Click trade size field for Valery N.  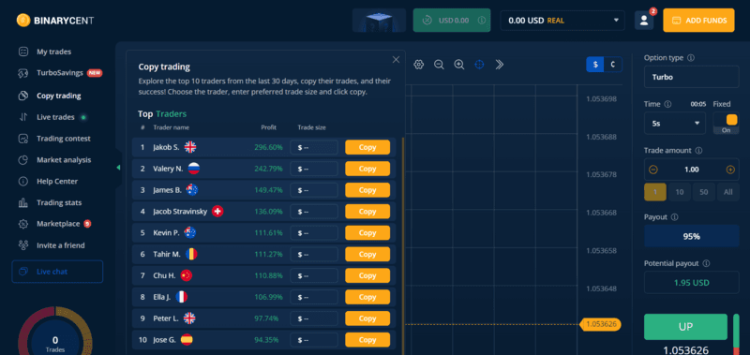[x=314, y=169]
